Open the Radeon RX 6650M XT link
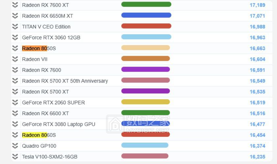277x164 pixels. tap(47, 16)
